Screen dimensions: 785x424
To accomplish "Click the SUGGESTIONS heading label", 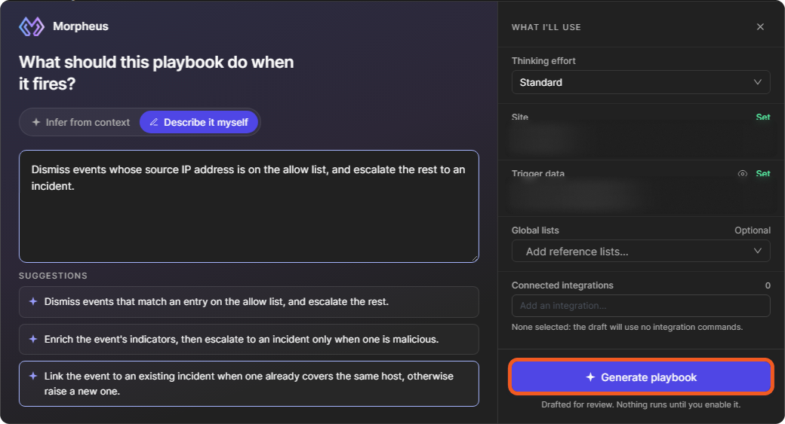I will click(x=53, y=276).
